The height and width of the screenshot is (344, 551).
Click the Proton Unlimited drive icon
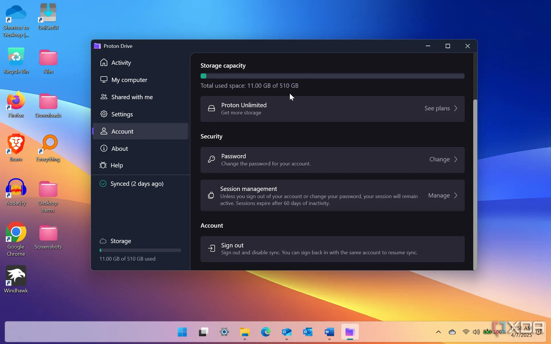[x=212, y=108]
